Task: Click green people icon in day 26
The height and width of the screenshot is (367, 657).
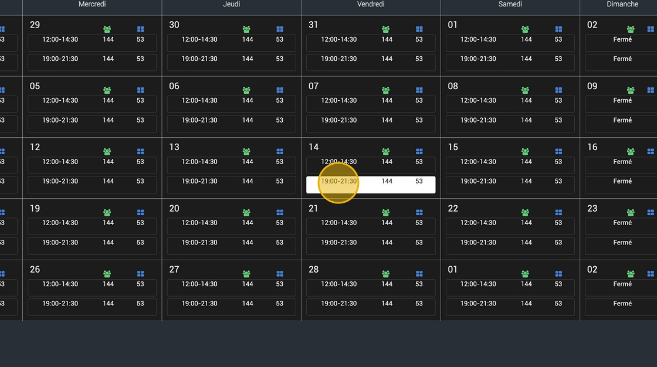Action: (x=107, y=274)
